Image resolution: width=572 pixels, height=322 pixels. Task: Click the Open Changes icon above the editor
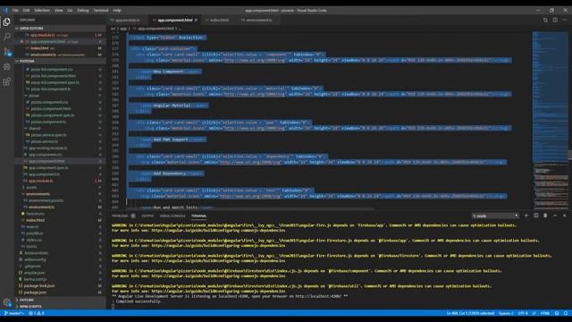click(x=545, y=20)
